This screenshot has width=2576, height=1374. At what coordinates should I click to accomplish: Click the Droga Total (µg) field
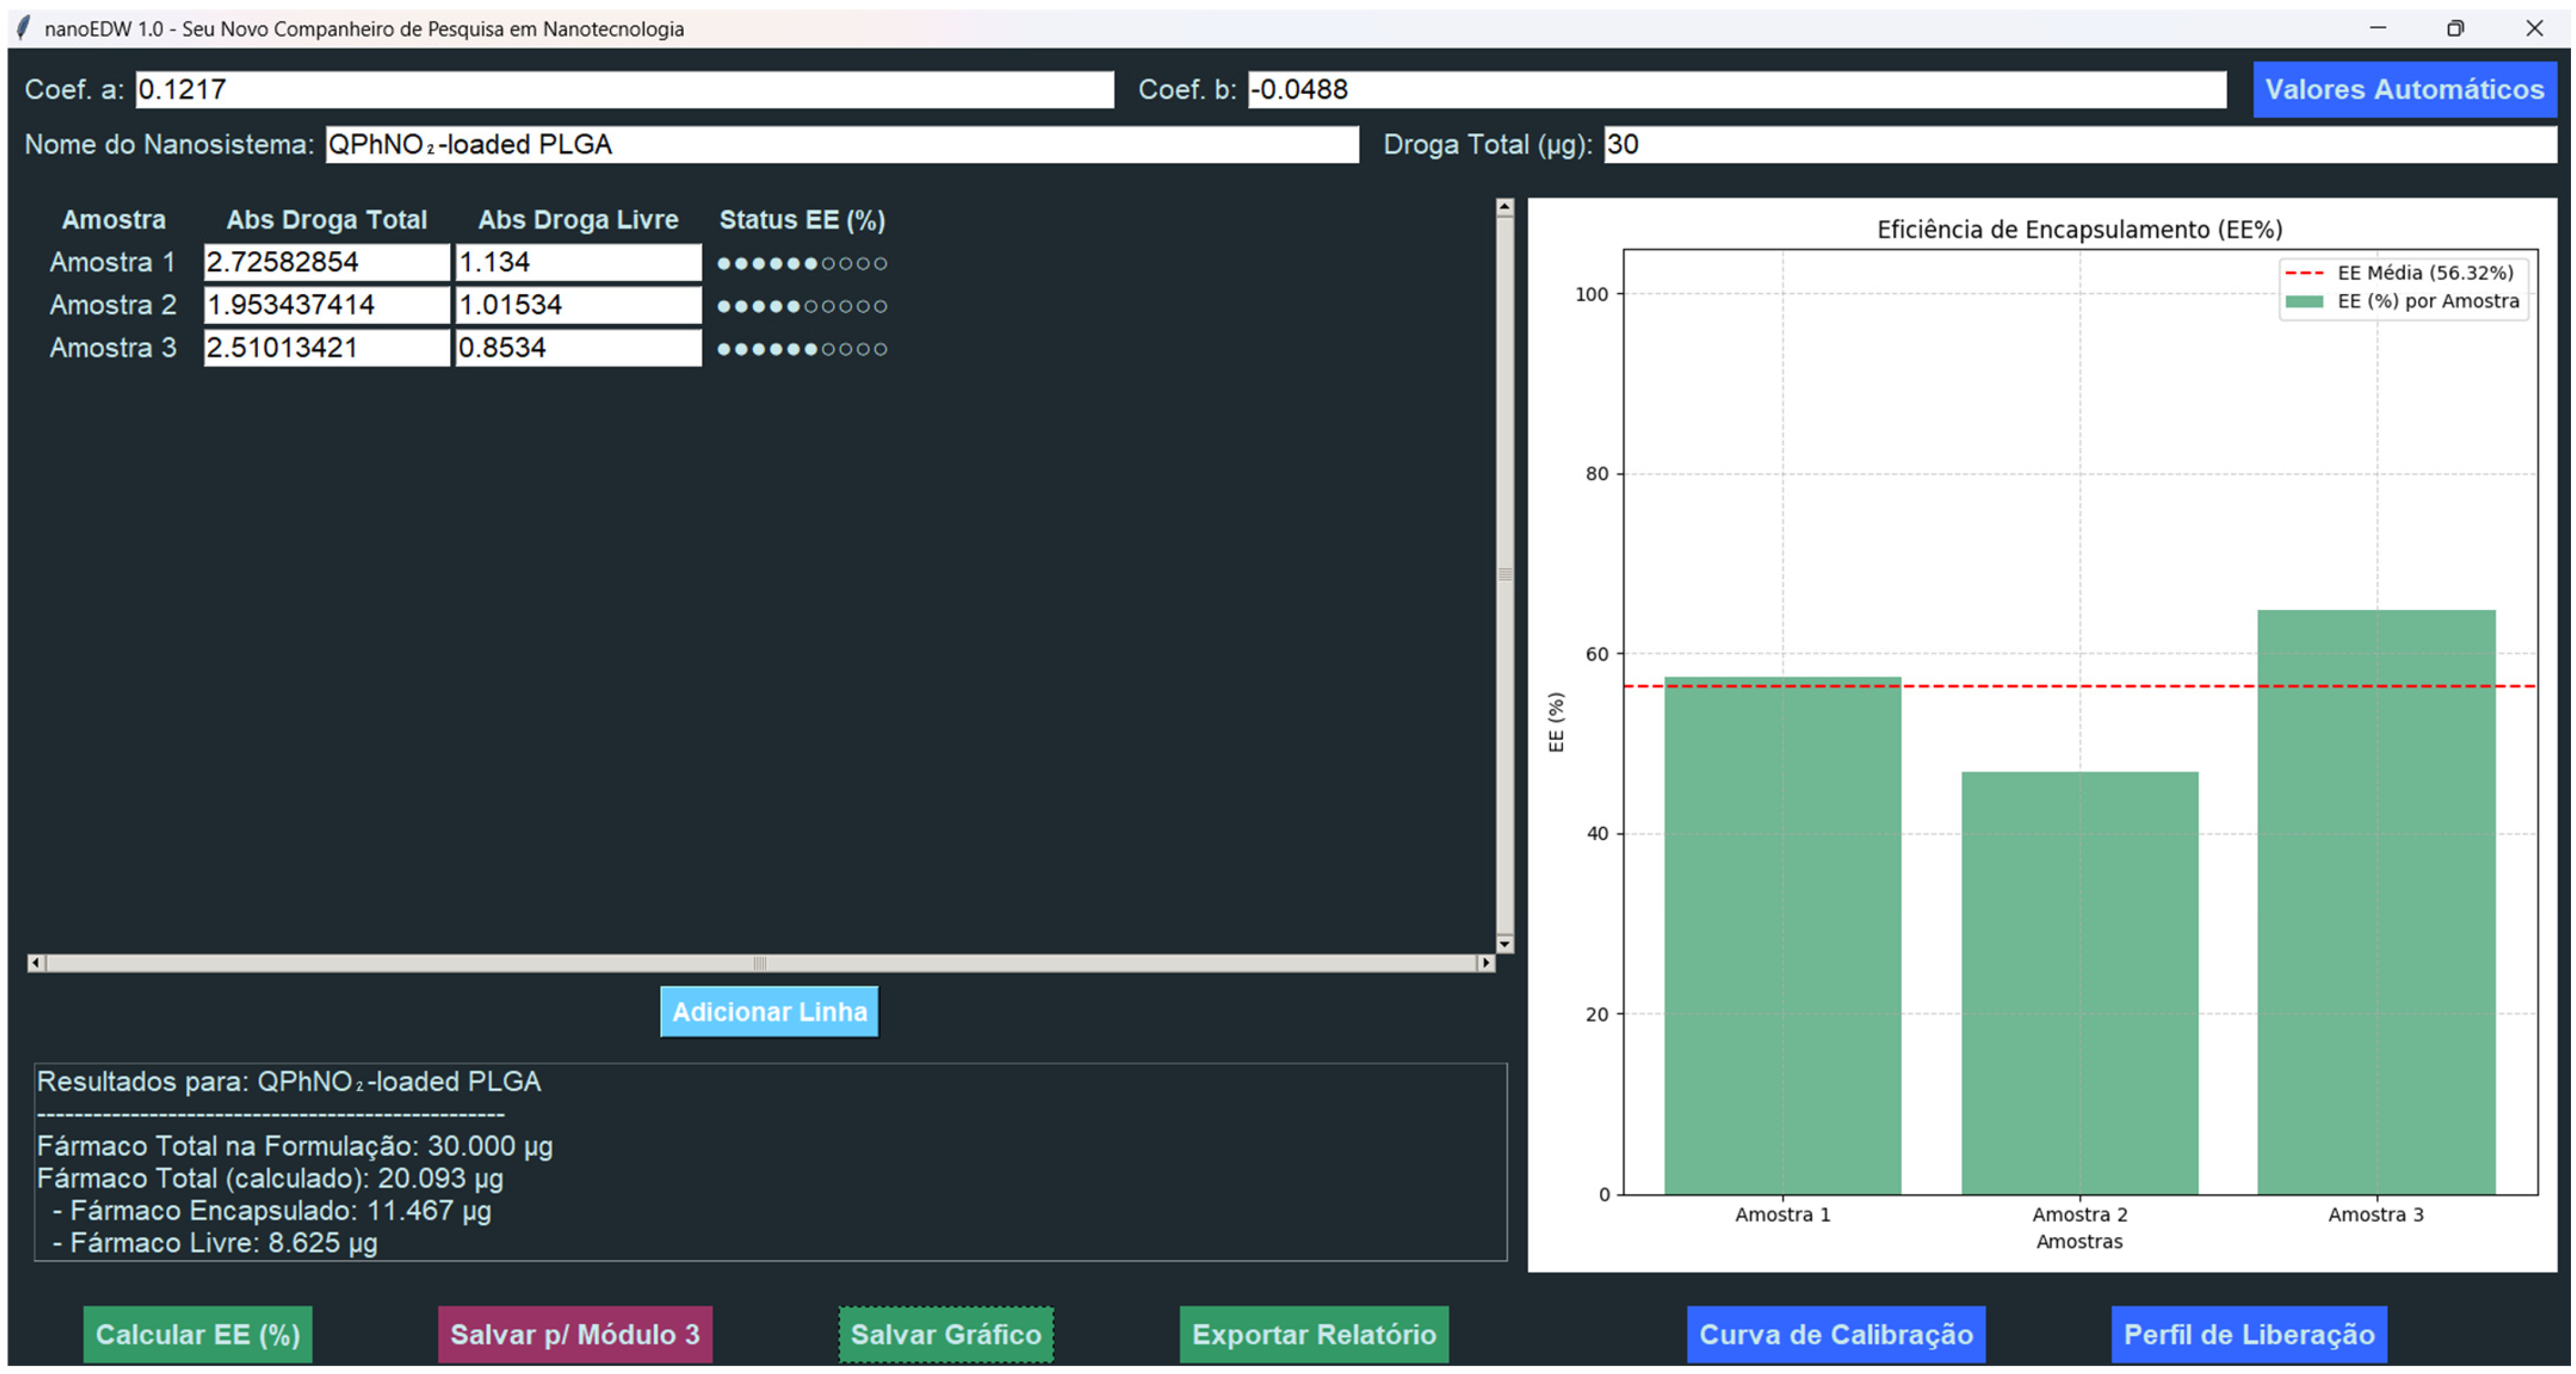[x=2079, y=145]
